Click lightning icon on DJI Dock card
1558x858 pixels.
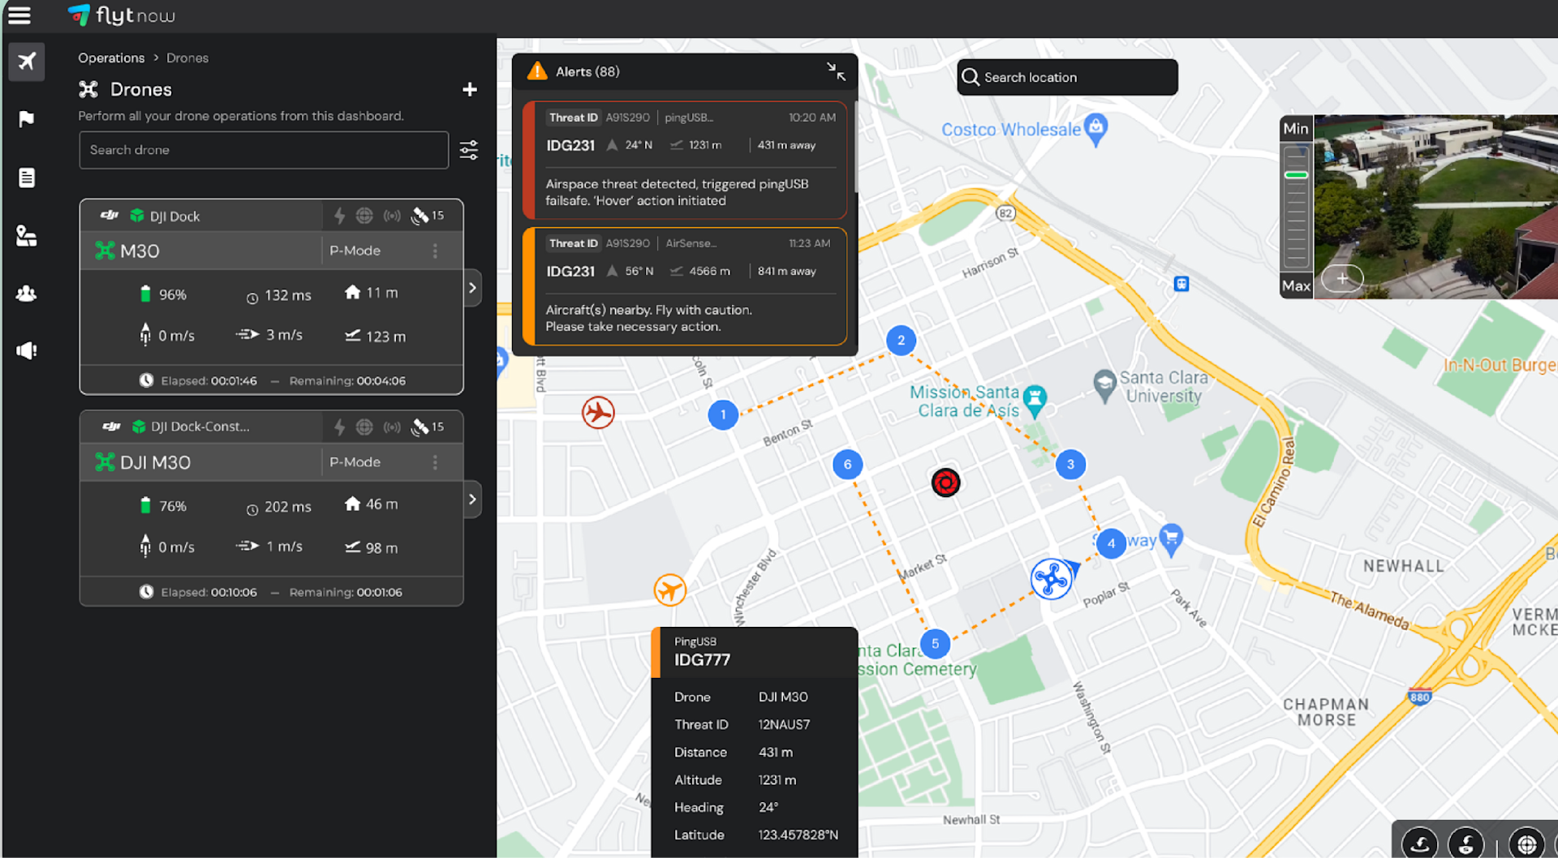click(x=340, y=216)
